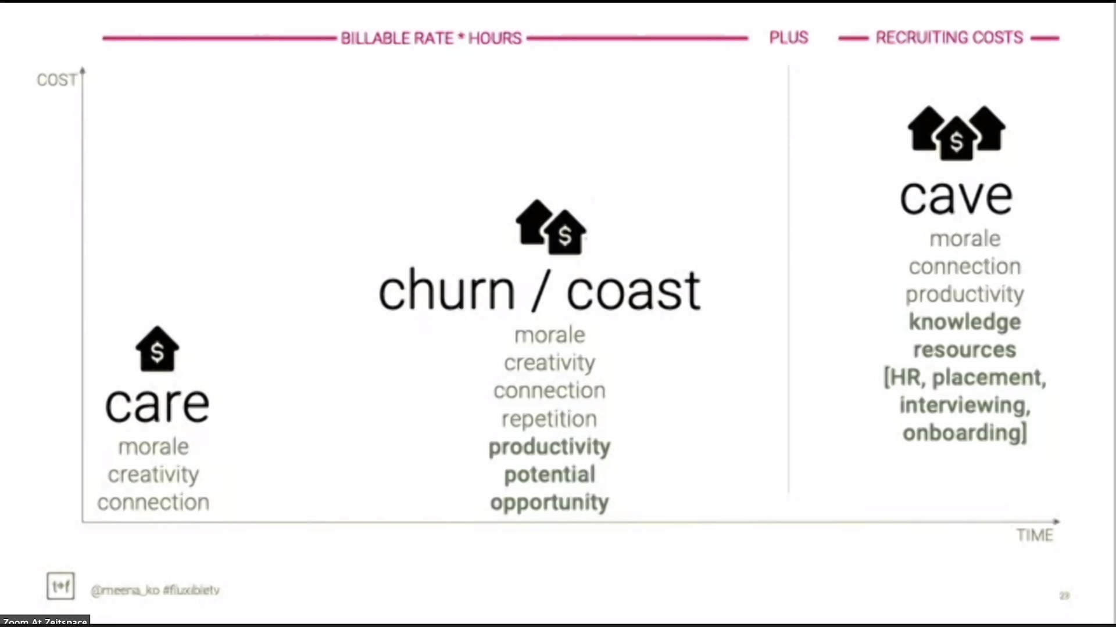Expand the cave HR placement section
This screenshot has width=1116, height=627.
point(964,404)
